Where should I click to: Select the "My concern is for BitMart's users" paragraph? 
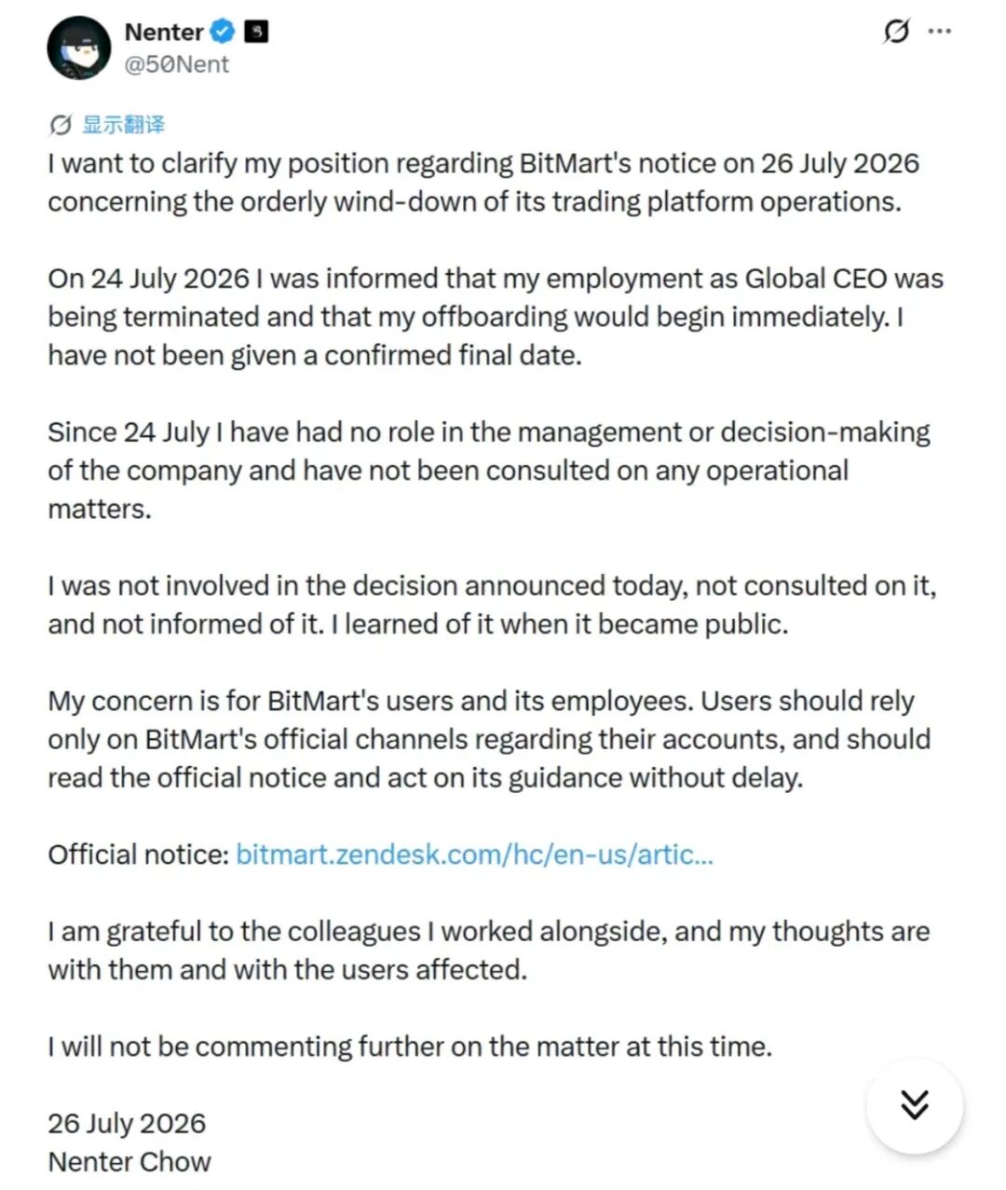pos(489,739)
